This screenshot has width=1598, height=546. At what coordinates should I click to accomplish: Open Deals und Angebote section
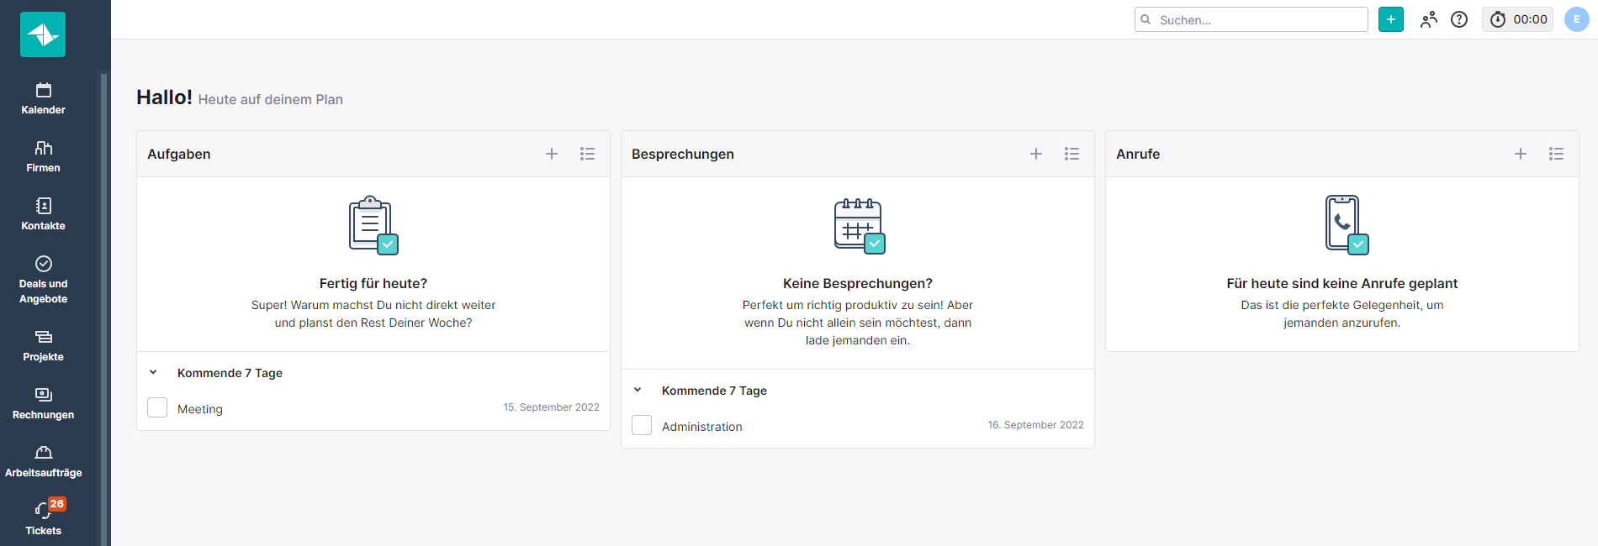[x=44, y=280]
